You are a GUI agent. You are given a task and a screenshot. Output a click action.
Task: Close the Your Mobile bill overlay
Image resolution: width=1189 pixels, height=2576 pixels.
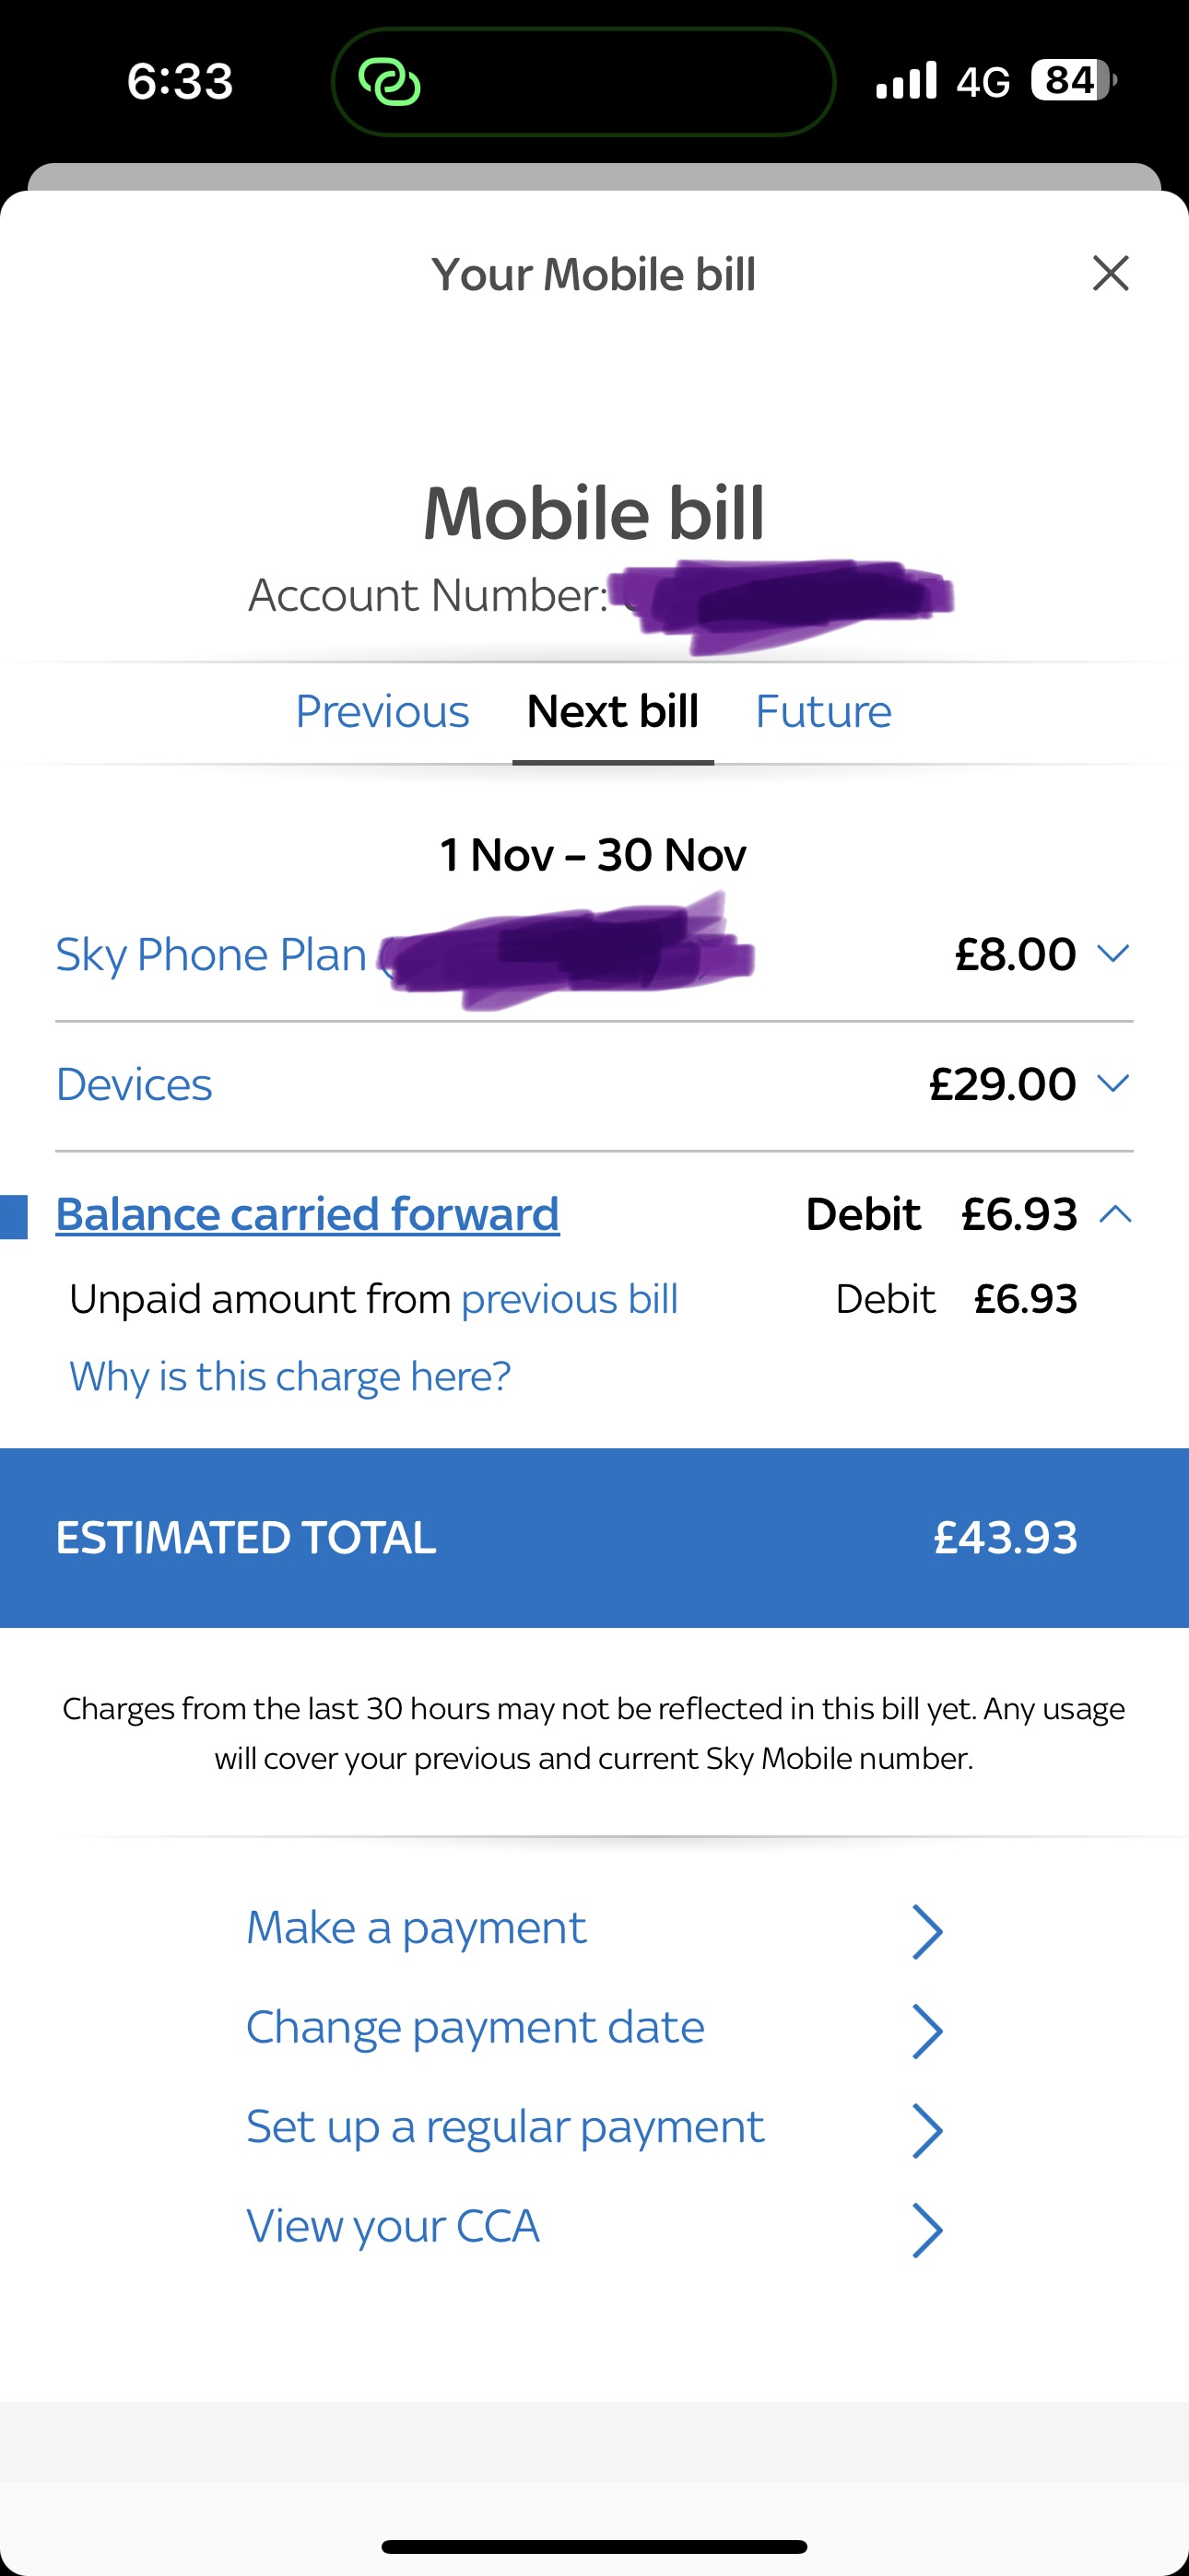(x=1110, y=274)
